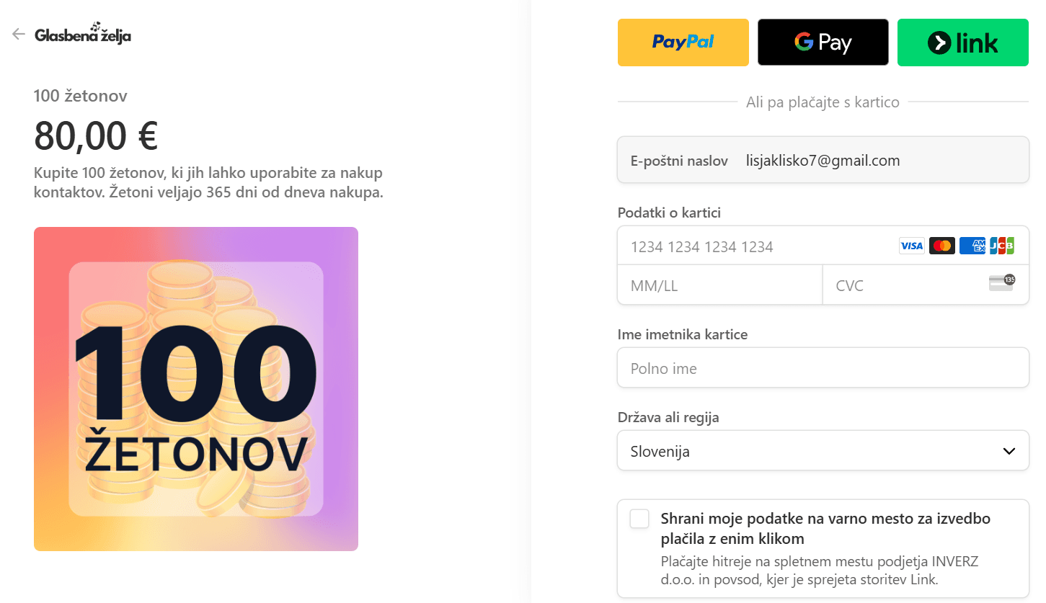
Task: Click the Mastercard icon
Action: point(941,246)
